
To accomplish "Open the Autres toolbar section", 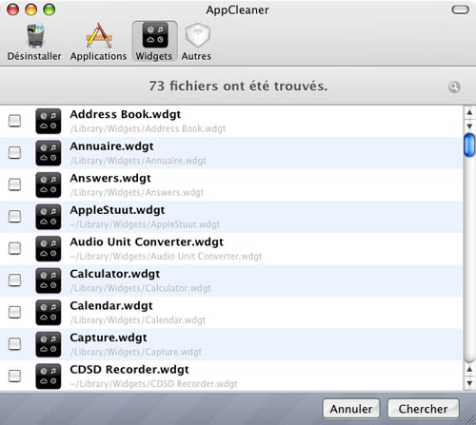I will click(x=197, y=35).
